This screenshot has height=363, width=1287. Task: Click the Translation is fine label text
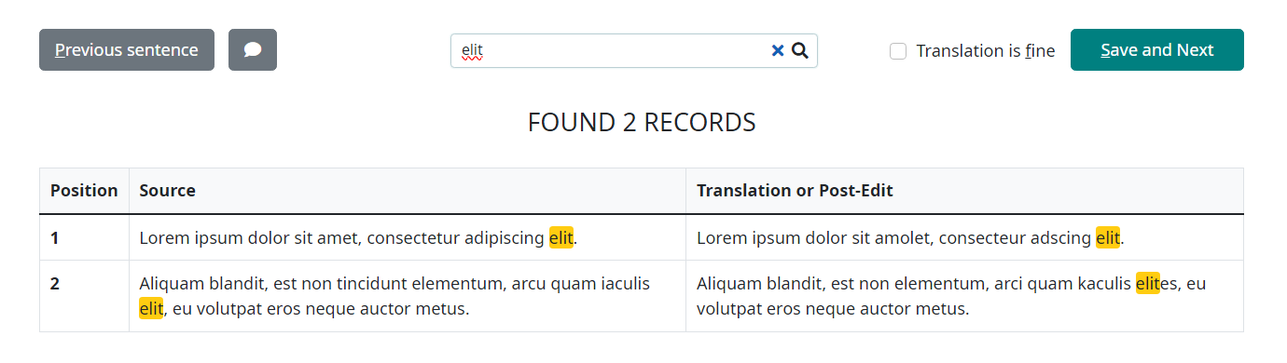[986, 51]
